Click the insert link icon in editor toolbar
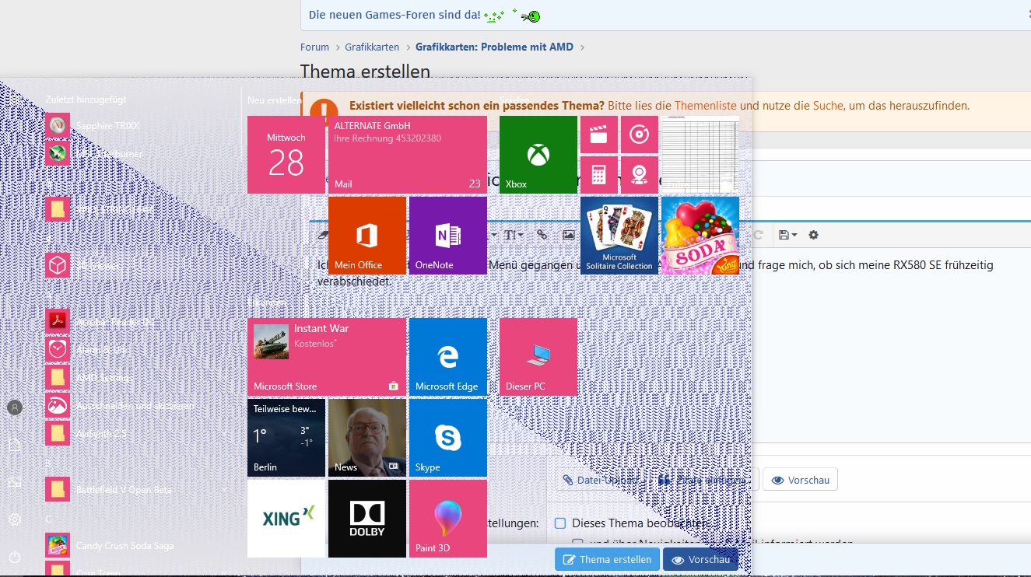Screen dimensions: 1031x577 click(x=542, y=235)
